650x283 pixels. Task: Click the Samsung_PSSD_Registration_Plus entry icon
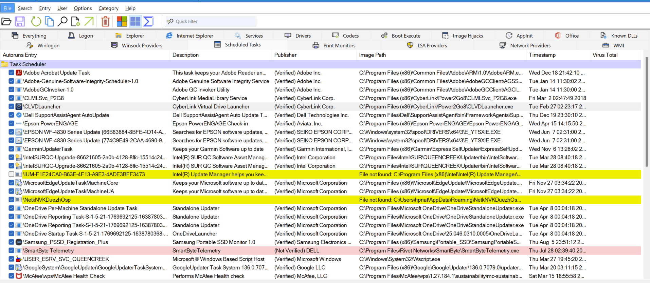tap(19, 242)
